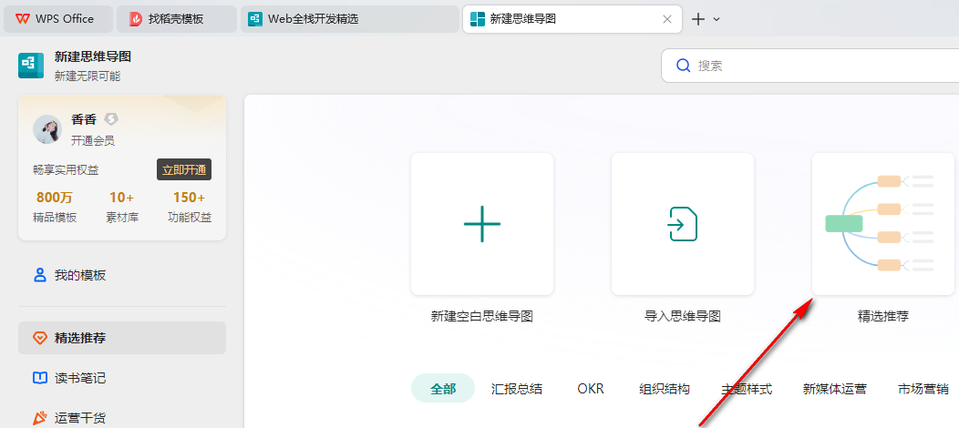Click the Web全栈开发精选 tab icon
Viewport: 959px width, 428px height.
(x=255, y=19)
